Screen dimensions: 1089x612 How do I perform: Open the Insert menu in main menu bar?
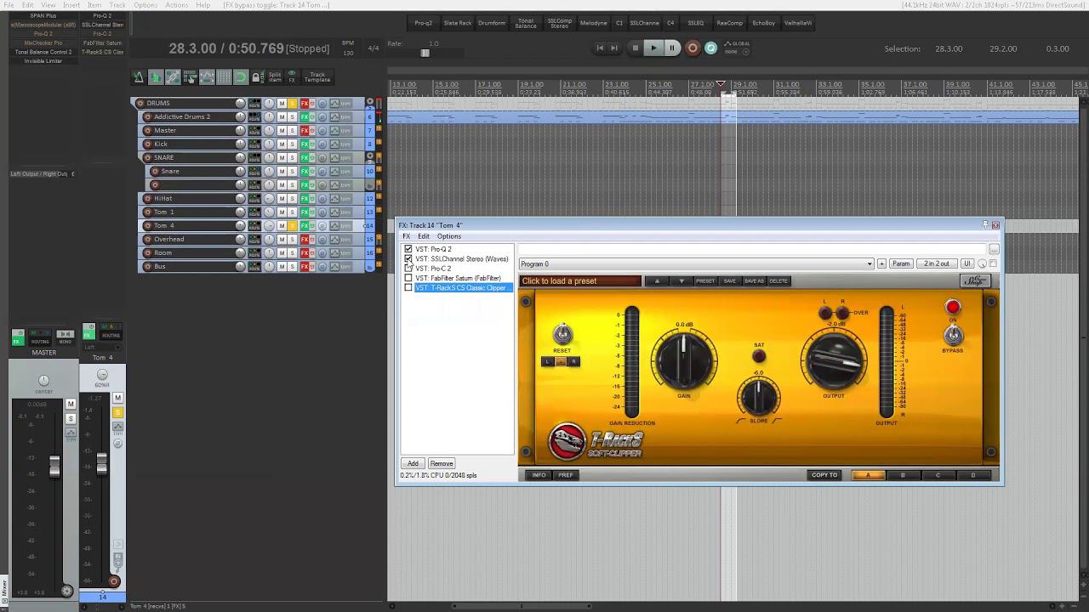point(71,5)
